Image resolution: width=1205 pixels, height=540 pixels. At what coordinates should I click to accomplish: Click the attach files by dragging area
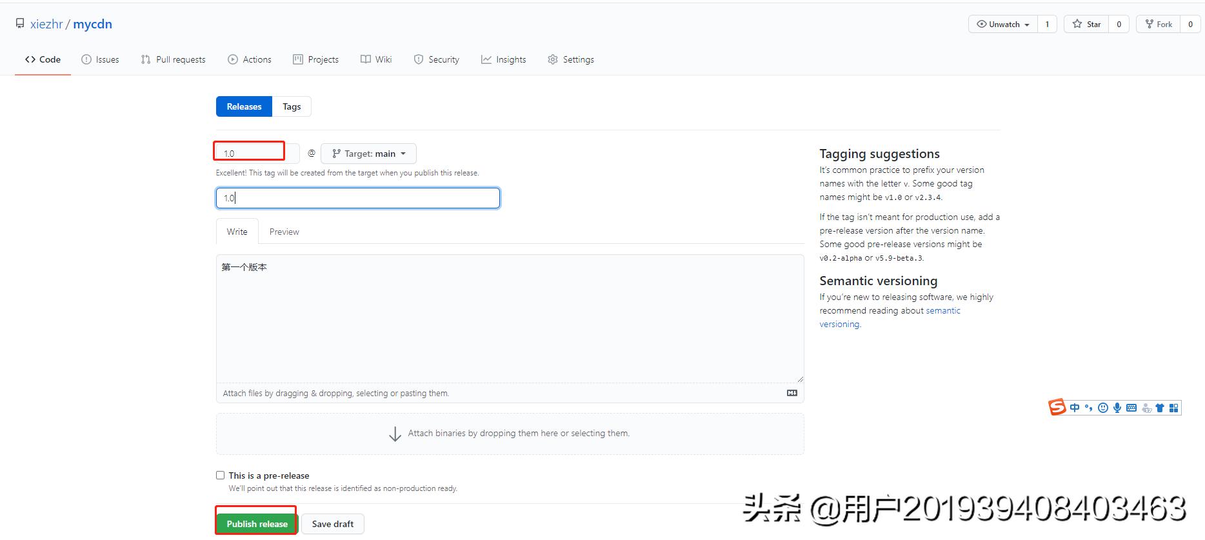coord(510,393)
